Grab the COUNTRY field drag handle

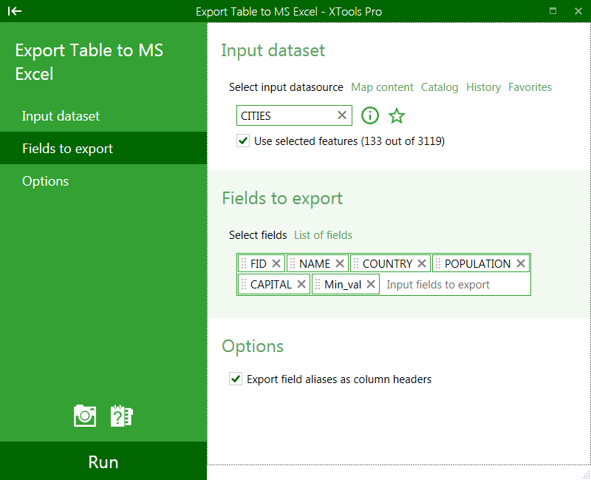(356, 263)
